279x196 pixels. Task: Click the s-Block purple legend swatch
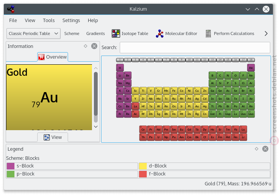click(x=11, y=166)
